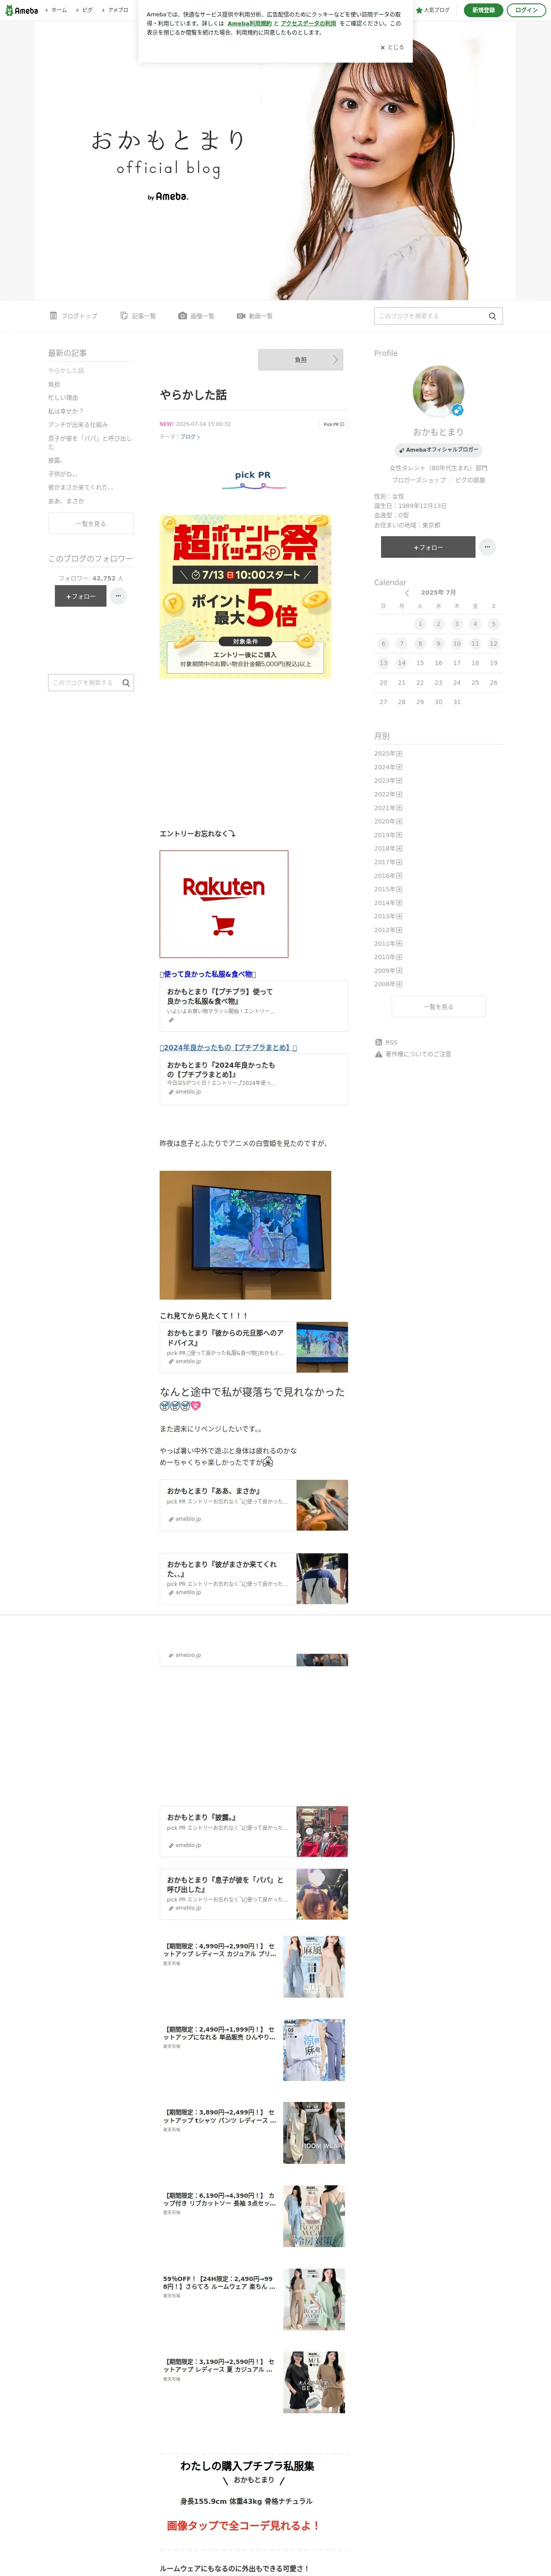Image resolution: width=551 pixels, height=2576 pixels.
Task: Open the 59%OFF ルームウェア product listing
Action: (254, 2299)
